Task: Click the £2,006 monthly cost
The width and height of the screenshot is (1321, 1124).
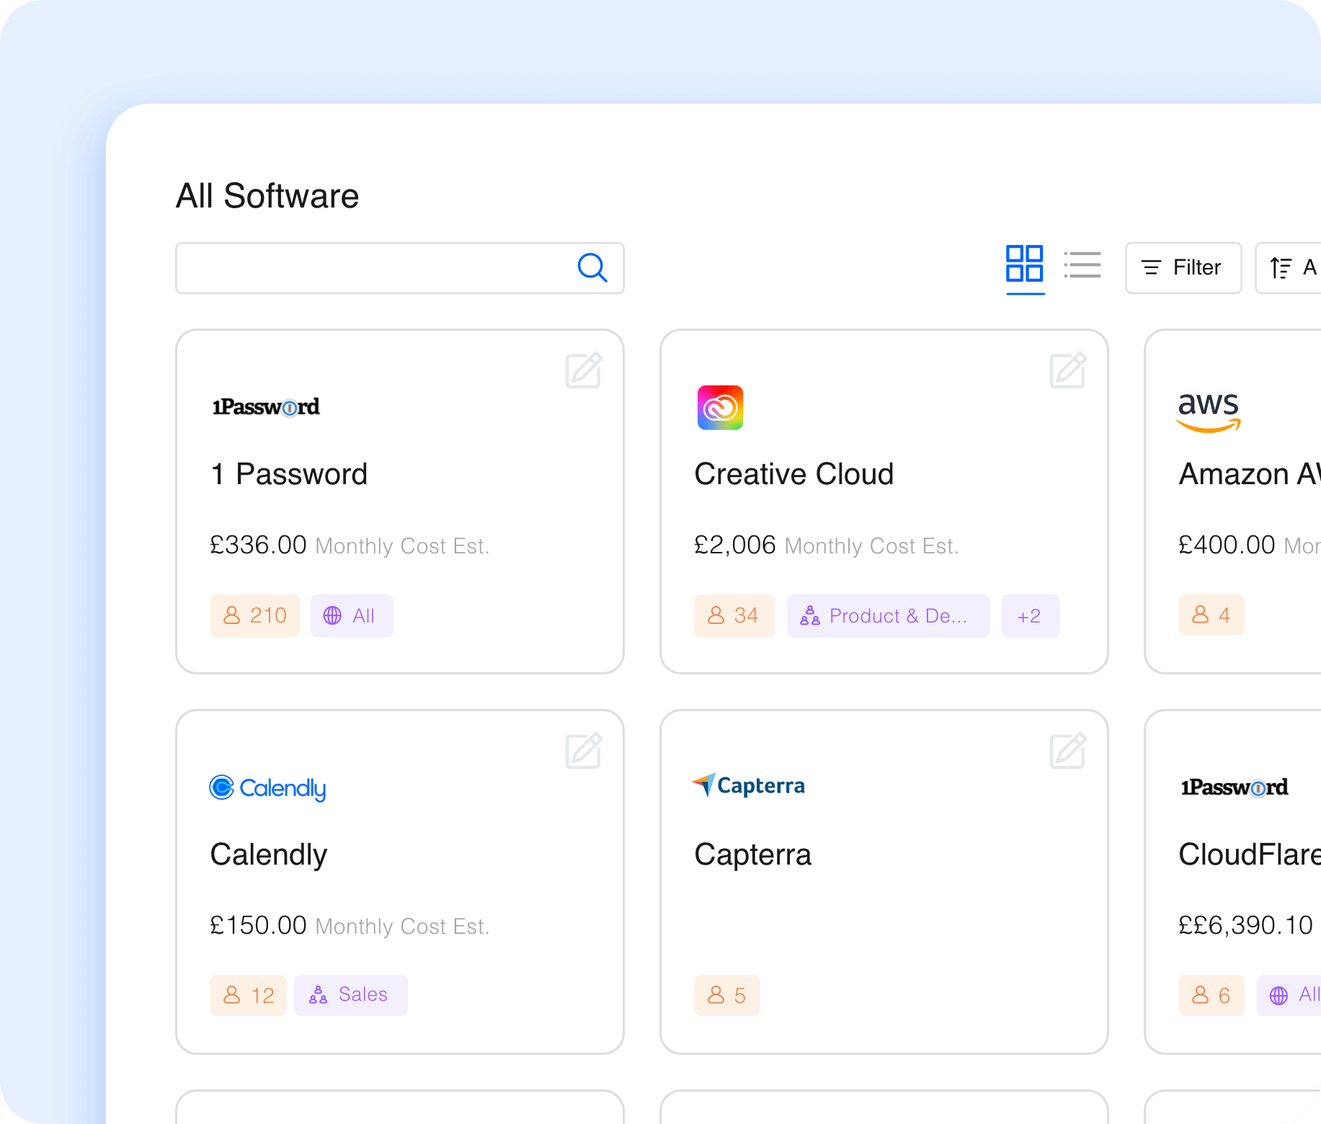Action: pyautogui.click(x=735, y=545)
